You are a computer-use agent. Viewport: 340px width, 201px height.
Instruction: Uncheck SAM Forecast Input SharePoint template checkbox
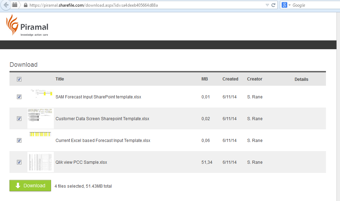pyautogui.click(x=19, y=97)
